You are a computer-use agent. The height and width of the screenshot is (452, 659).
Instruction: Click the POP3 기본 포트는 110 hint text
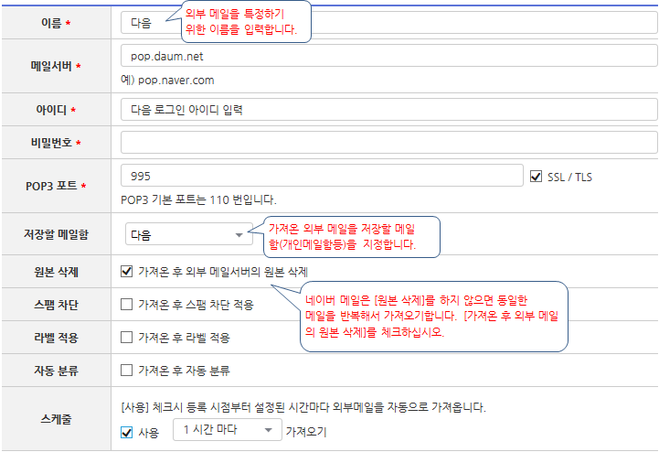coord(198,199)
